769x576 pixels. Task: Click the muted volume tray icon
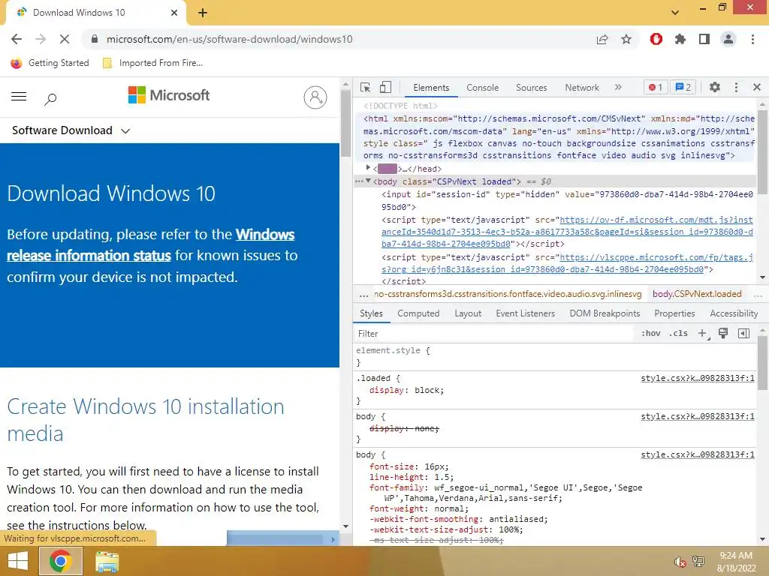(x=680, y=562)
